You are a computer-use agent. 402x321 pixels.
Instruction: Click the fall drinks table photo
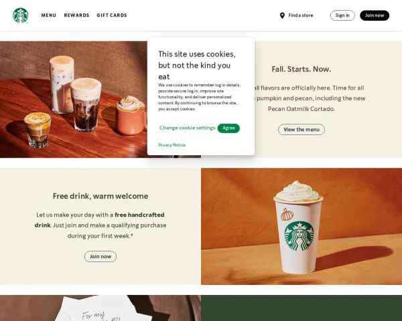click(x=74, y=100)
